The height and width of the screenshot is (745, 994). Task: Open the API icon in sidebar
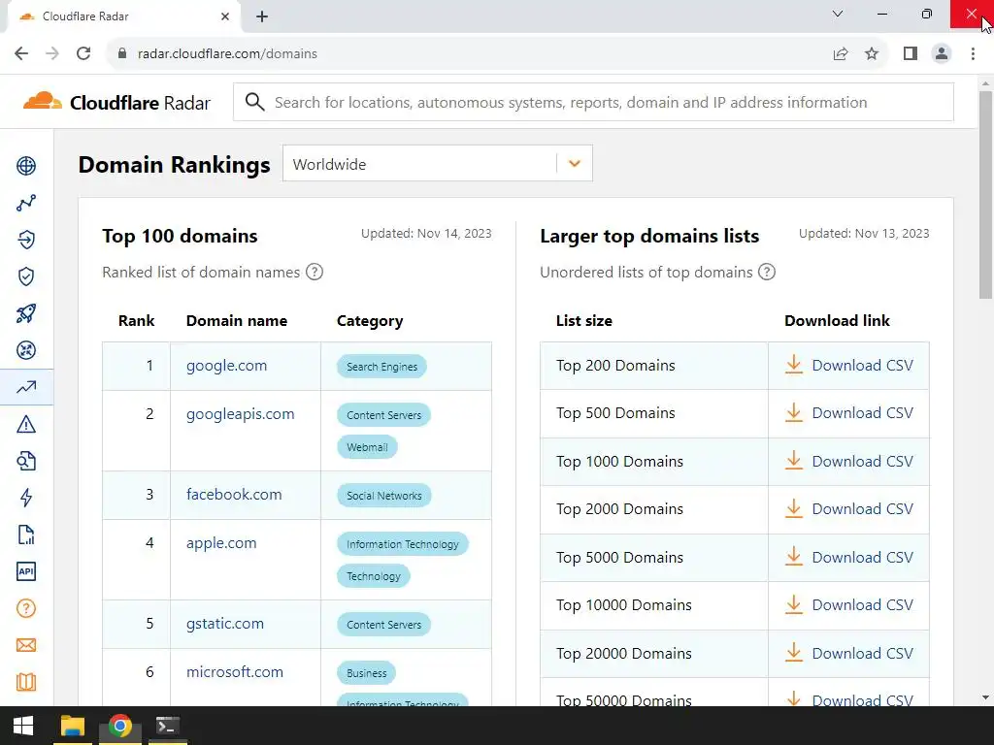click(26, 571)
